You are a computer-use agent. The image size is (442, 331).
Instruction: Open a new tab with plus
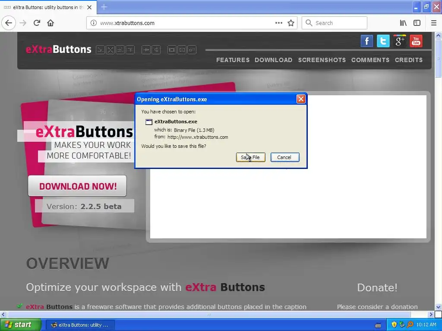point(104,7)
